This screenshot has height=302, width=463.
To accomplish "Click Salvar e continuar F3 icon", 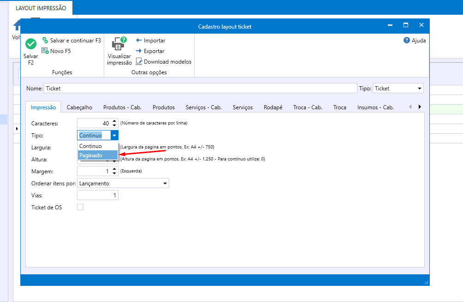I will pos(45,41).
